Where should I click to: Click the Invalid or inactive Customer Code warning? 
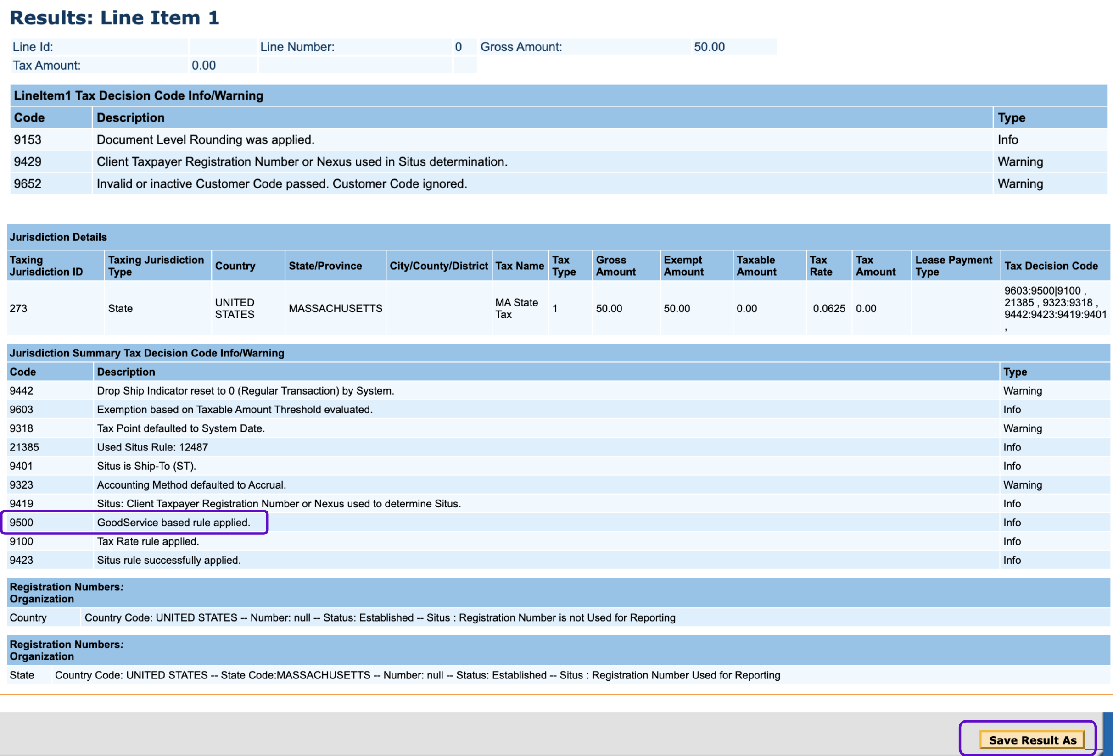[282, 184]
